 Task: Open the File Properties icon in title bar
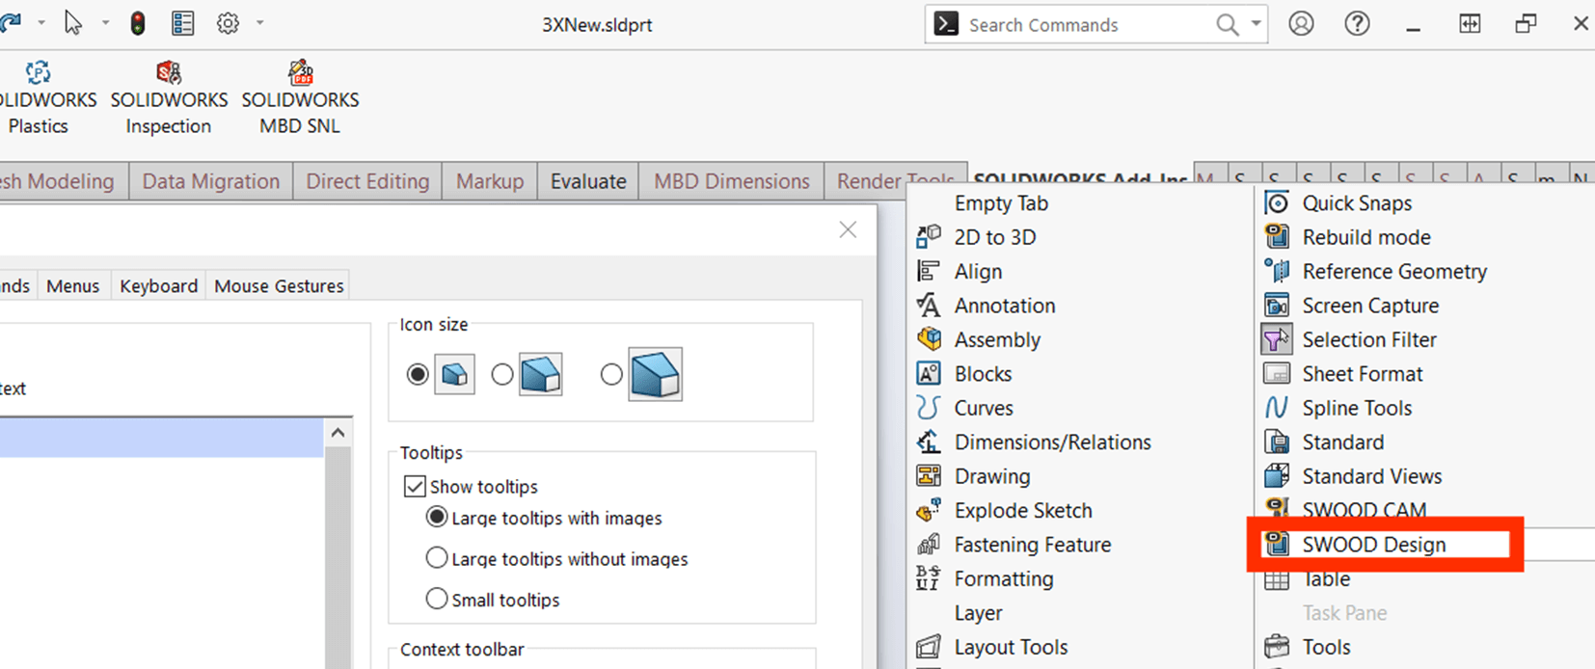(182, 23)
